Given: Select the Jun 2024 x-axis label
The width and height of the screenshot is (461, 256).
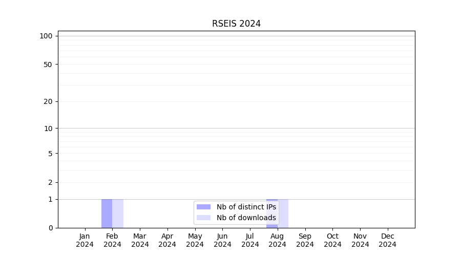Looking at the screenshot, I should pyautogui.click(x=222, y=240).
